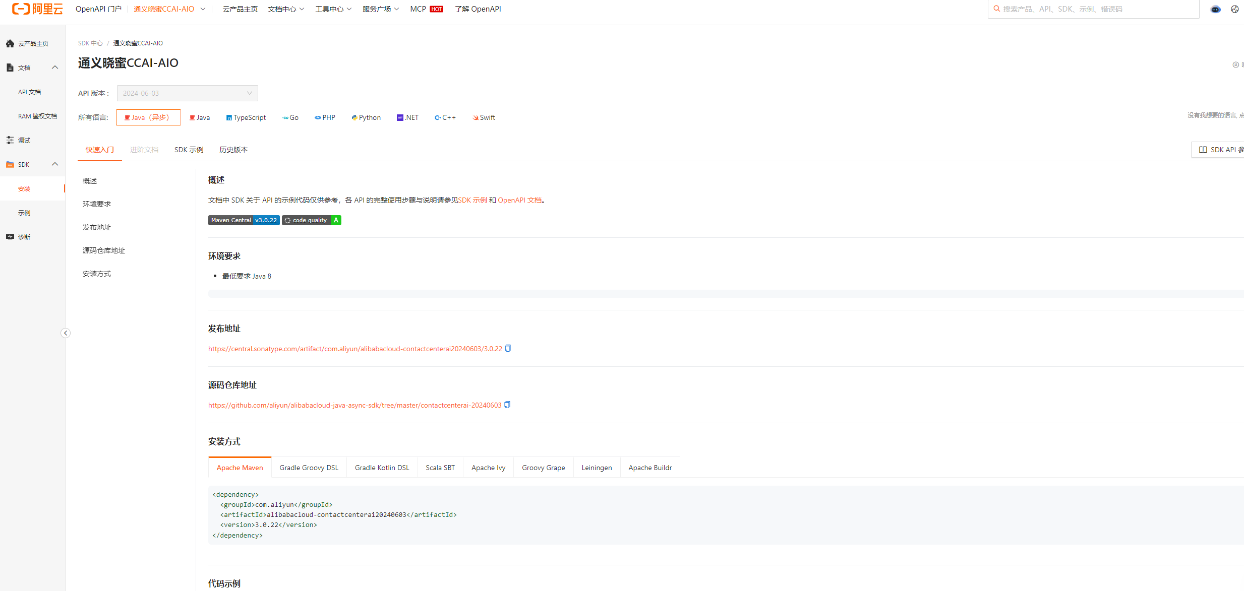Click the Aliyun logo in header
Screen dimensions: 1244x591
coord(38,9)
